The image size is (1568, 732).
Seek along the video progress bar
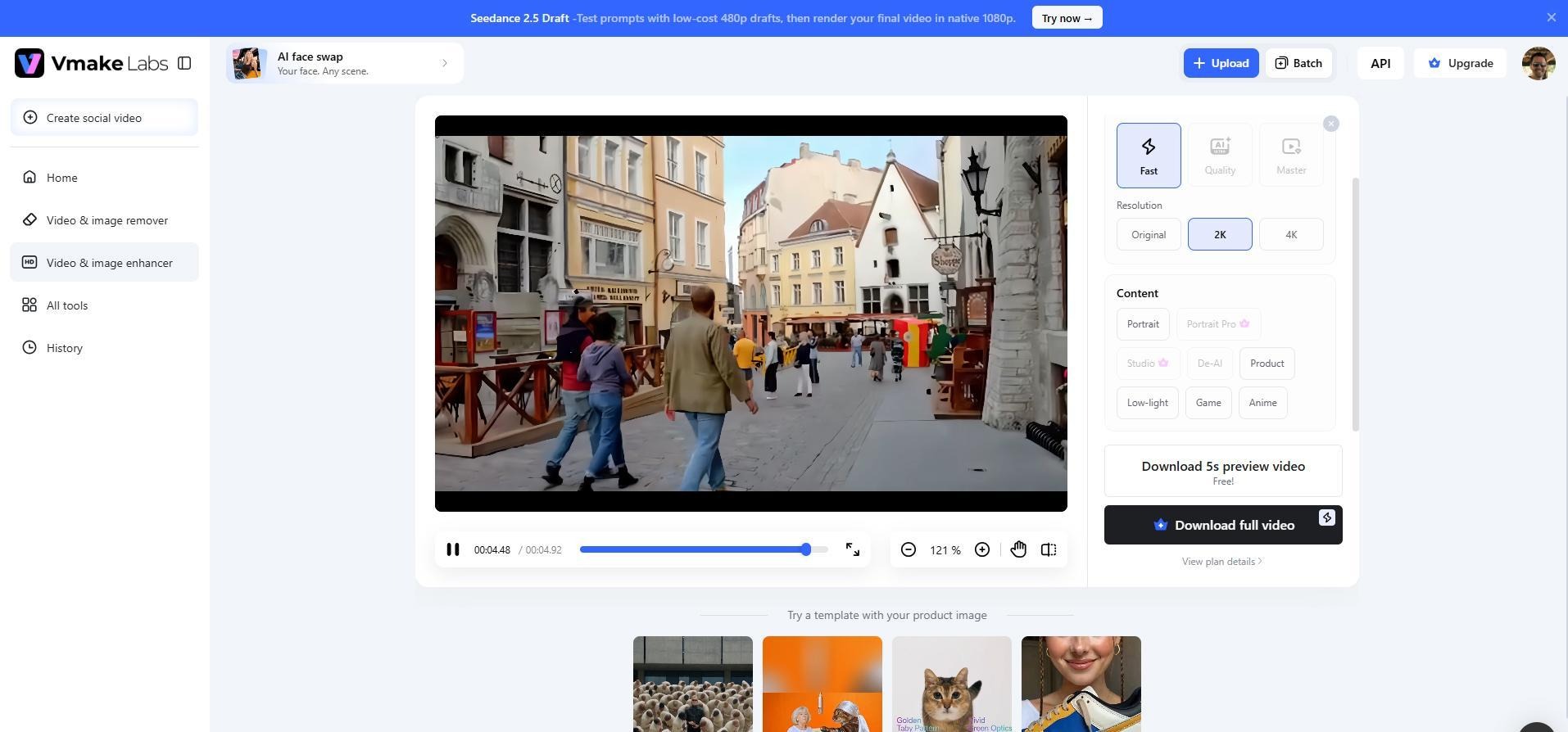click(703, 549)
